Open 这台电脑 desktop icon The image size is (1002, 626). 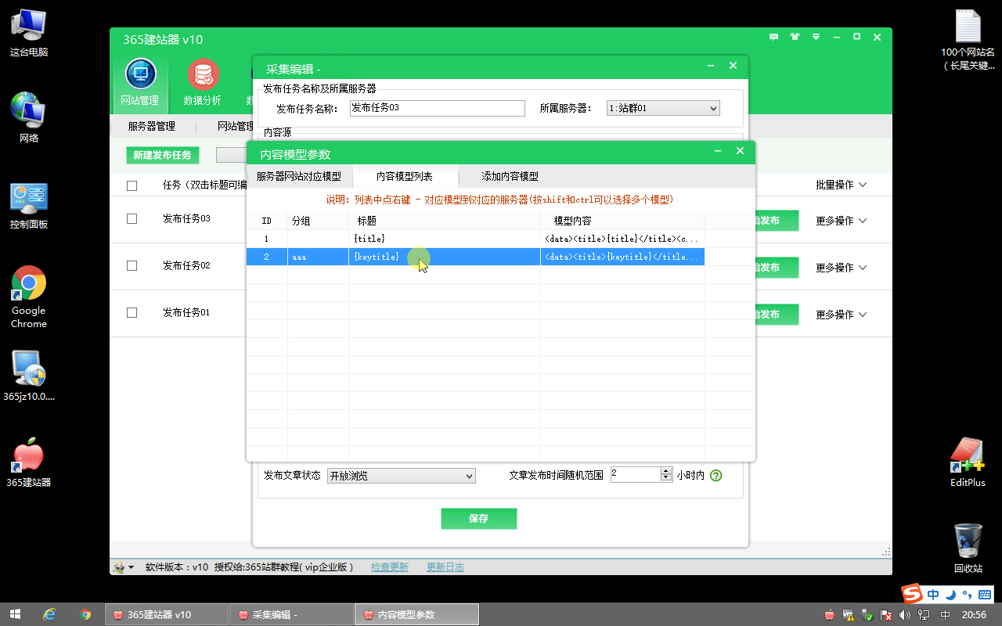click(29, 34)
